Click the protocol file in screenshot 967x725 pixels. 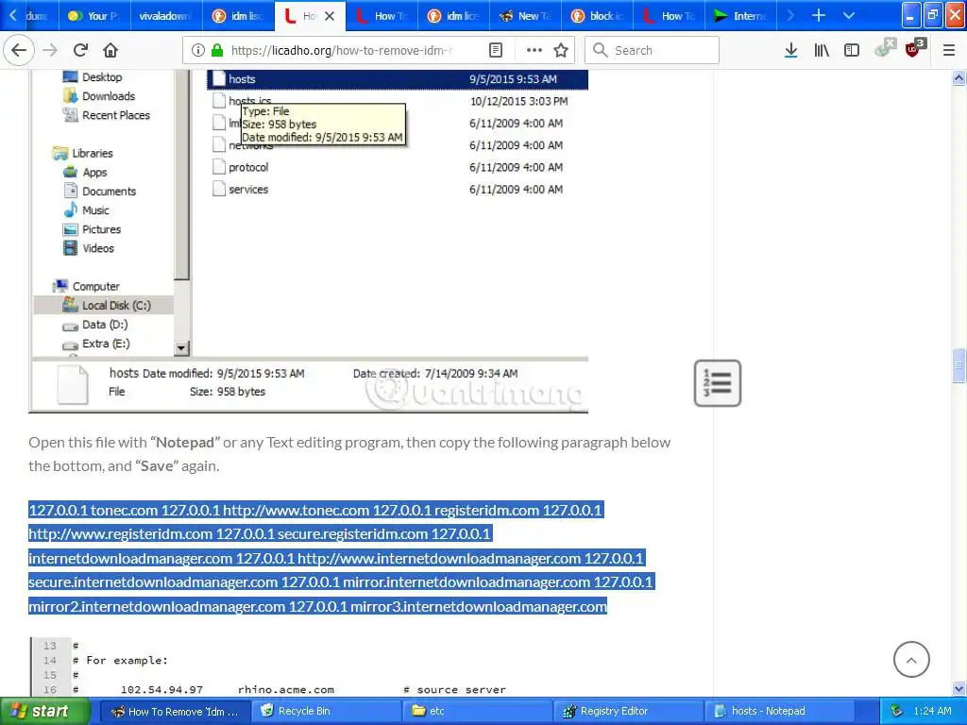[248, 167]
